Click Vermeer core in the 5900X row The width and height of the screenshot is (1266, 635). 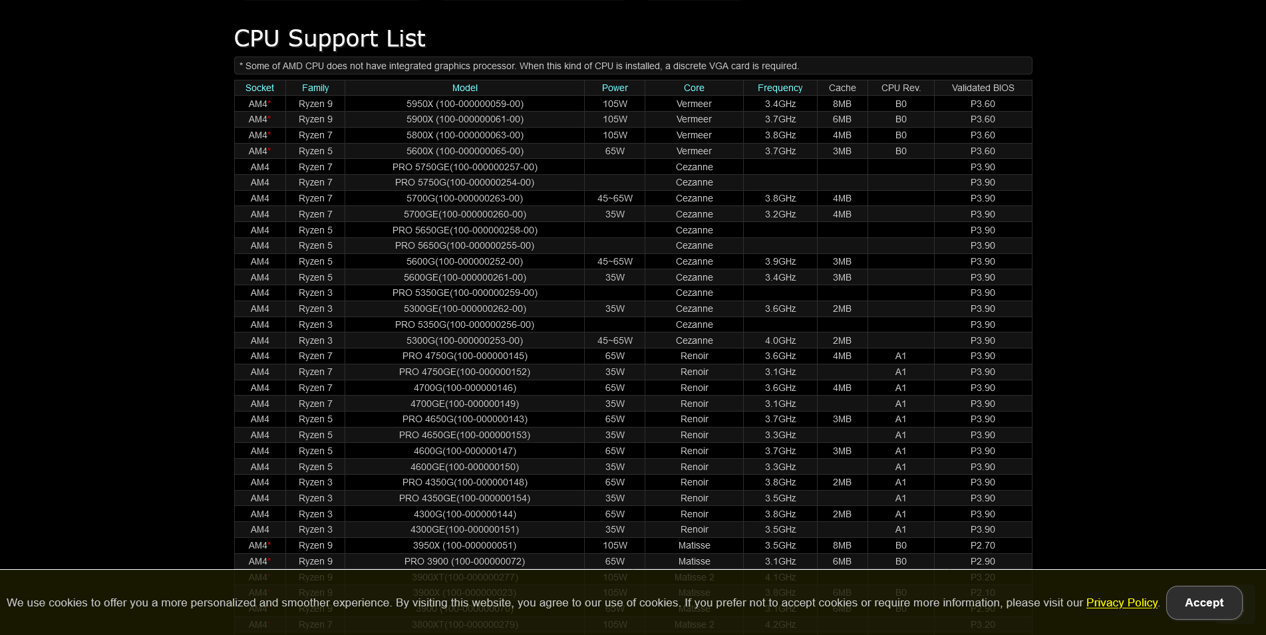[x=694, y=119]
